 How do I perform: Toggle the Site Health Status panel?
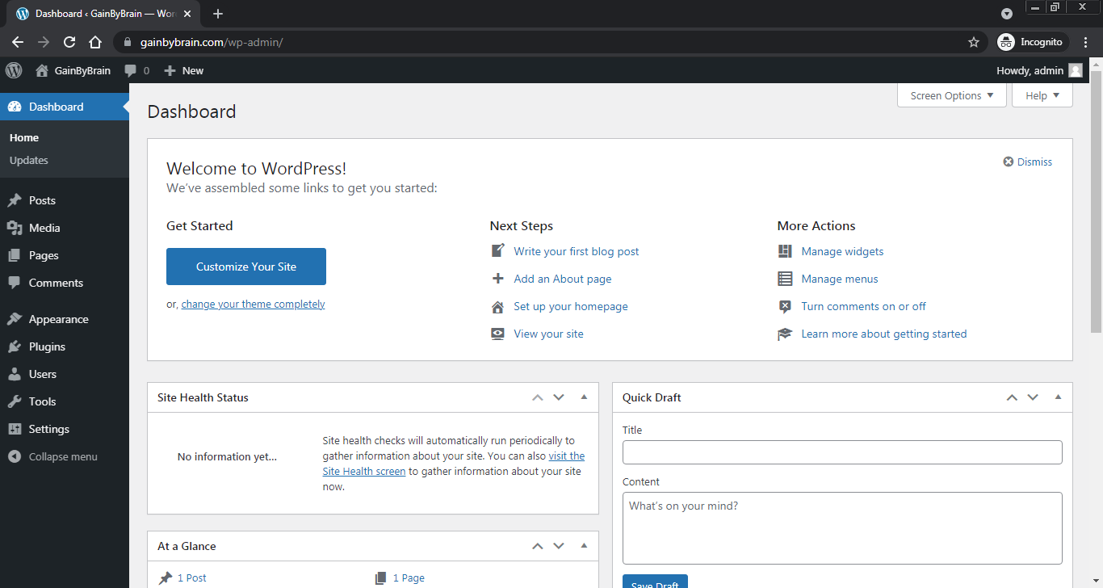coord(584,397)
